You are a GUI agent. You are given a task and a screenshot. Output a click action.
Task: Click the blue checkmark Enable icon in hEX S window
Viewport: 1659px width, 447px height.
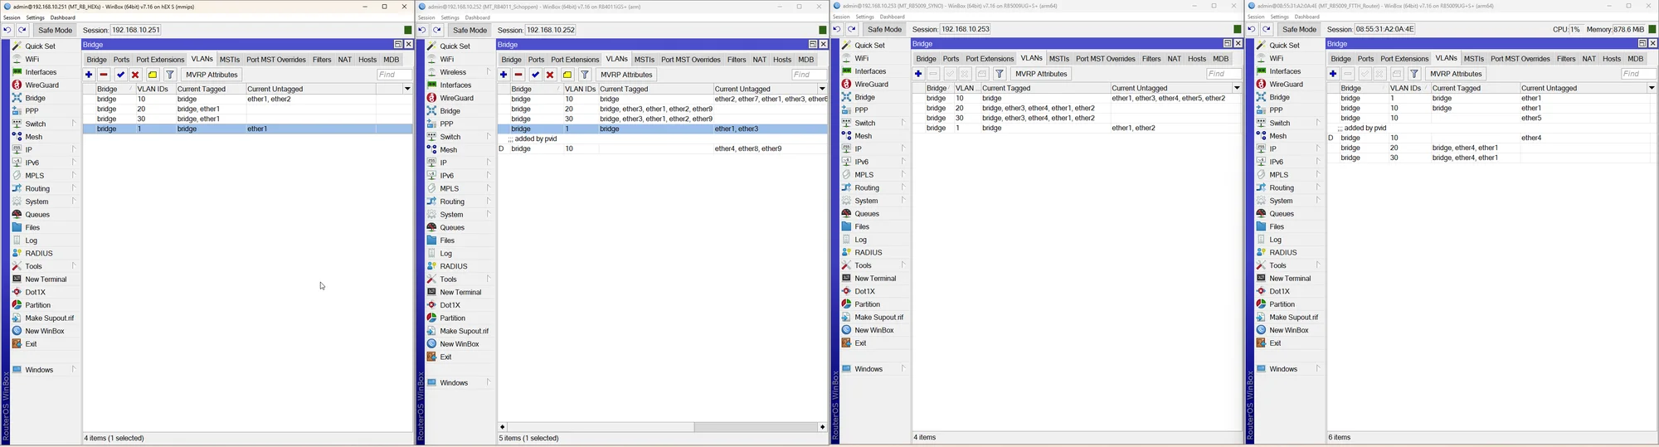click(x=120, y=75)
